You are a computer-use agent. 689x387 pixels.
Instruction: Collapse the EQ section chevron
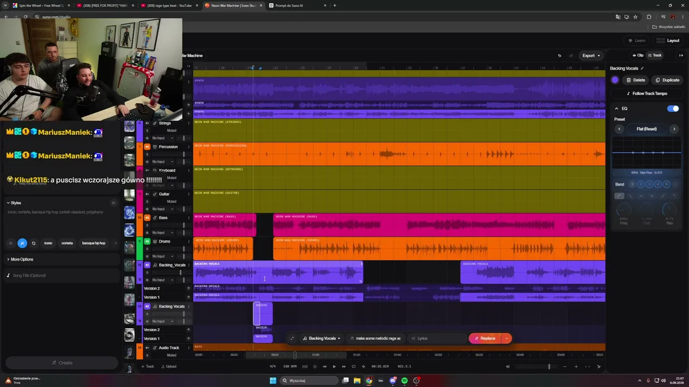pos(617,109)
